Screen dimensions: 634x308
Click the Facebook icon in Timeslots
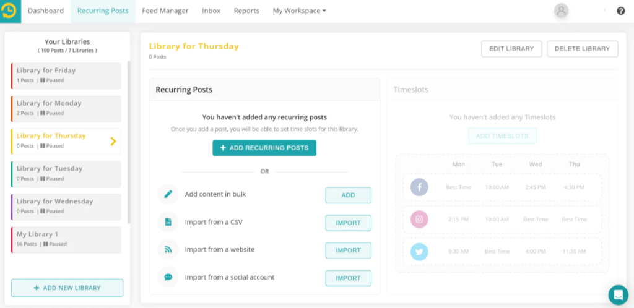point(419,187)
